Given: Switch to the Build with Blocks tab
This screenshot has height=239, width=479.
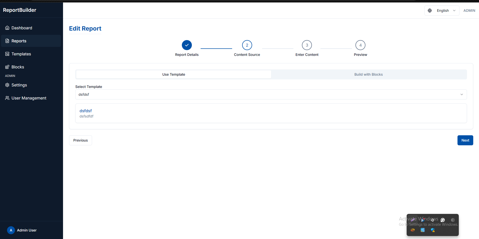Looking at the screenshot, I should [x=368, y=74].
